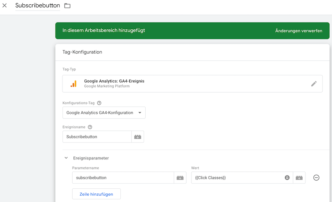Open the Google Analytics GA4-Konfiguration dropdown
Screen dimensions: 332x202
[x=104, y=113]
